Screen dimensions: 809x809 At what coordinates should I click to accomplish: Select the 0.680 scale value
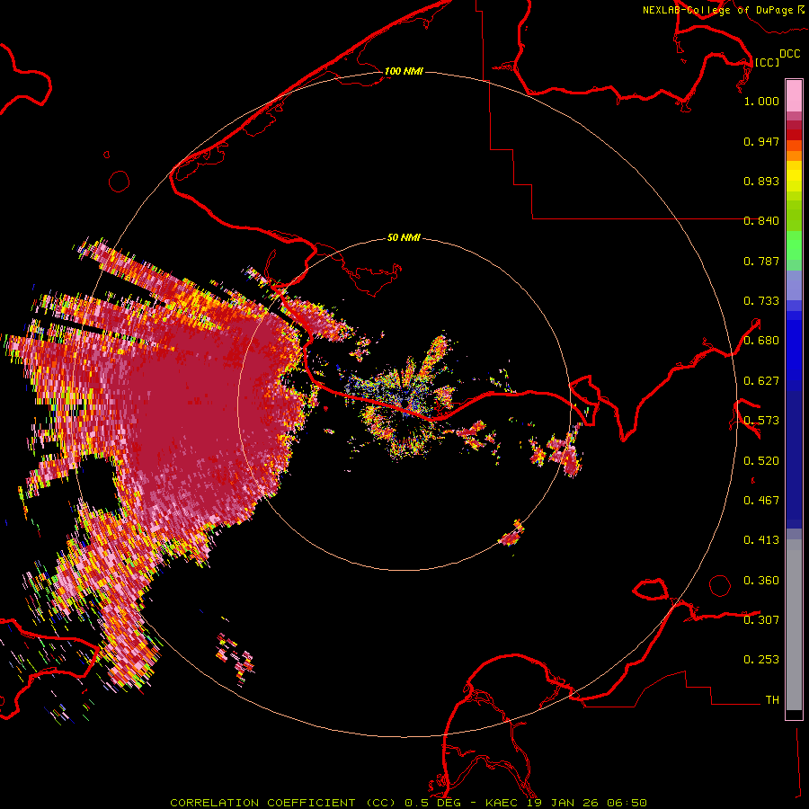click(761, 341)
